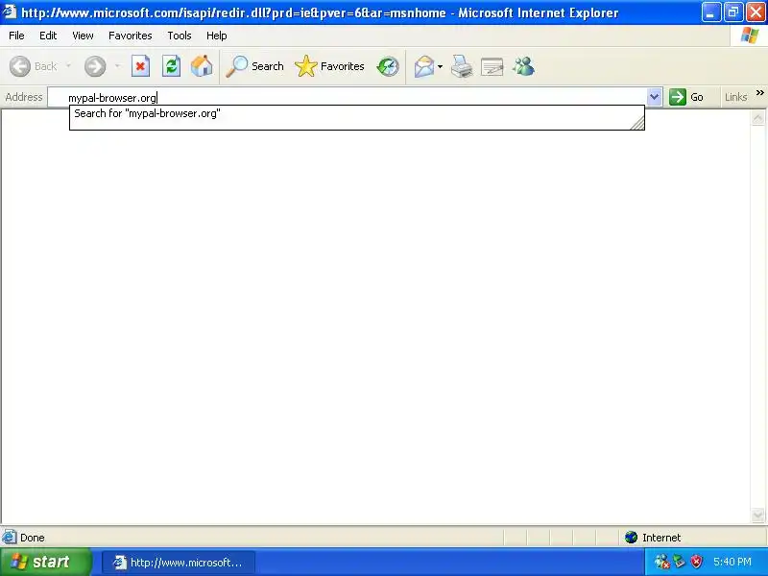Click the 5:40 PM system clock
This screenshot has height=576, width=768.
click(732, 562)
